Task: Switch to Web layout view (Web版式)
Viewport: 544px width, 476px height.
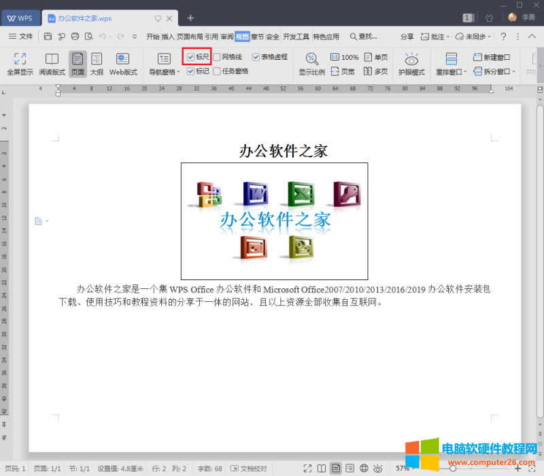Action: (x=123, y=64)
